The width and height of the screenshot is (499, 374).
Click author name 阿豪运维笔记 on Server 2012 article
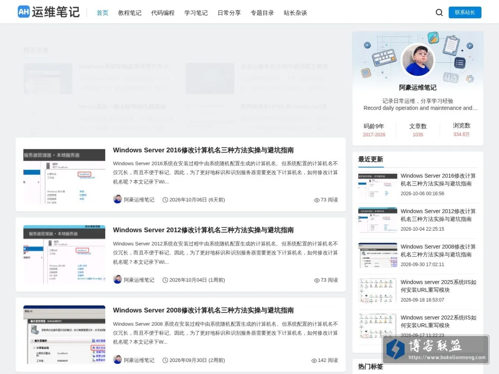(139, 280)
